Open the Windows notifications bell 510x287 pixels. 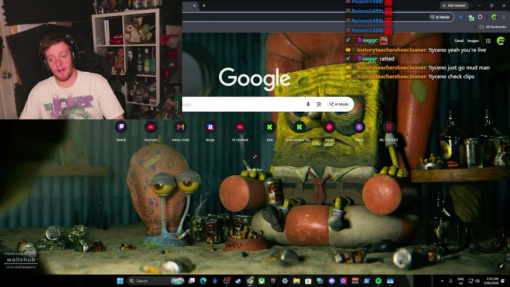coord(503,281)
